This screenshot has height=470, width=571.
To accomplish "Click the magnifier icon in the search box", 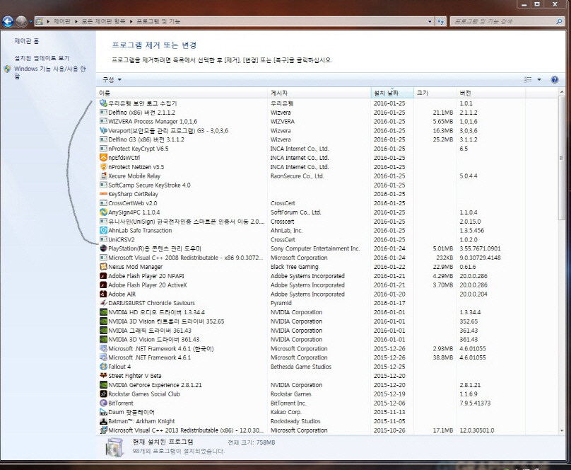I will point(559,21).
